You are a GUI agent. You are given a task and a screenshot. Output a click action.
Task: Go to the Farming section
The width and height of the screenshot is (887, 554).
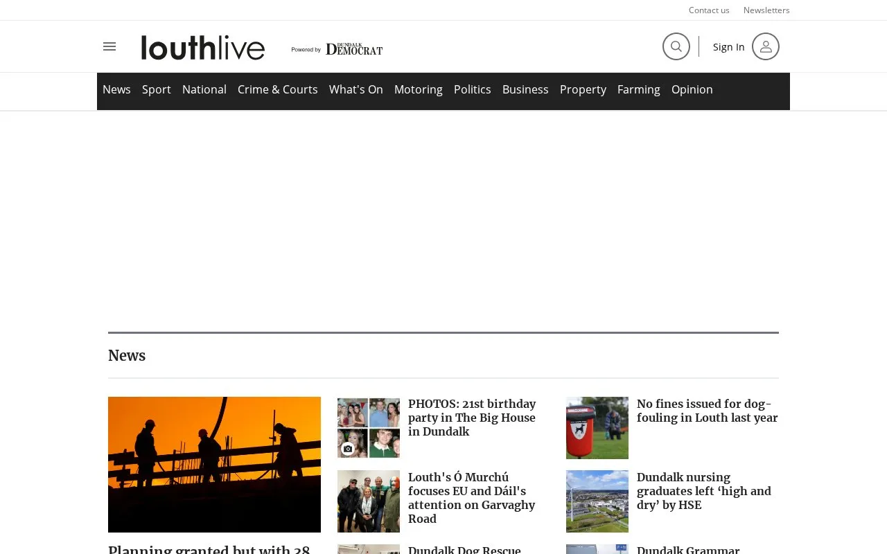[x=639, y=89]
